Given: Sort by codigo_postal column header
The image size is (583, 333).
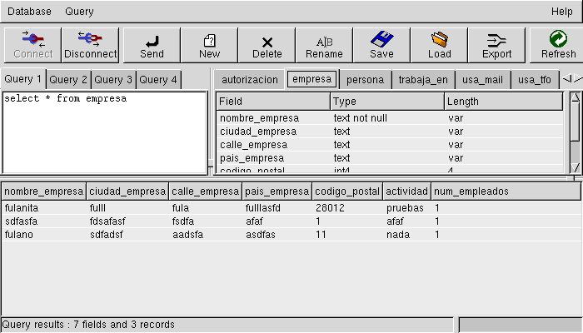Looking at the screenshot, I should [x=346, y=191].
